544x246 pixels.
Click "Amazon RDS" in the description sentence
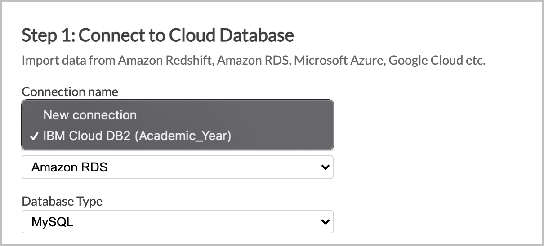[253, 60]
